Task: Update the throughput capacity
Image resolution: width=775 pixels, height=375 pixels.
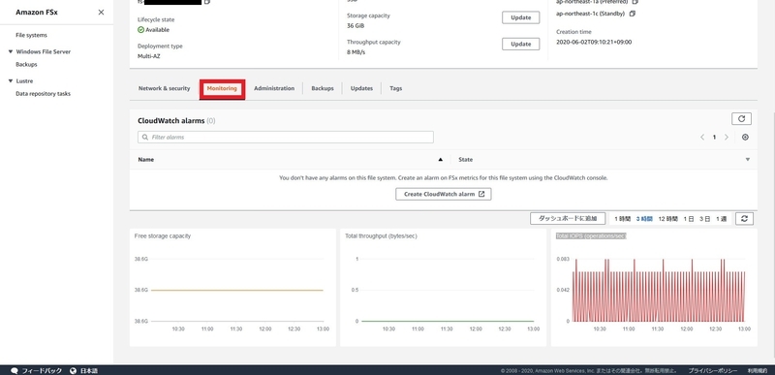Action: tap(521, 44)
